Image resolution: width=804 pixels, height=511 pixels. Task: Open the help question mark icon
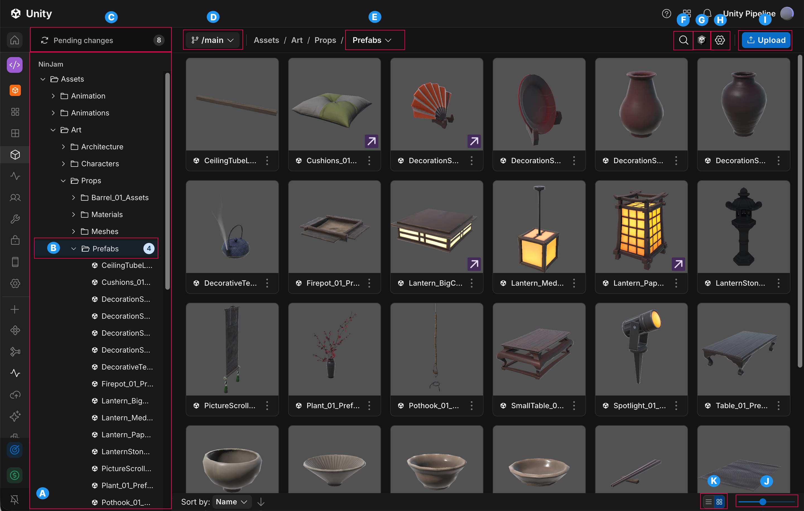[666, 13]
